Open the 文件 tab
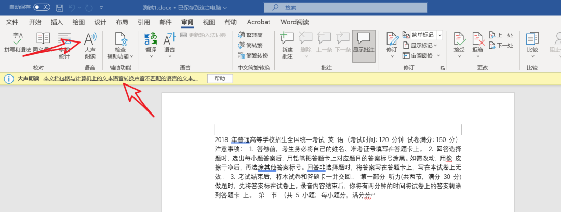Image resolution: width=561 pixels, height=212 pixels. pyautogui.click(x=12, y=22)
